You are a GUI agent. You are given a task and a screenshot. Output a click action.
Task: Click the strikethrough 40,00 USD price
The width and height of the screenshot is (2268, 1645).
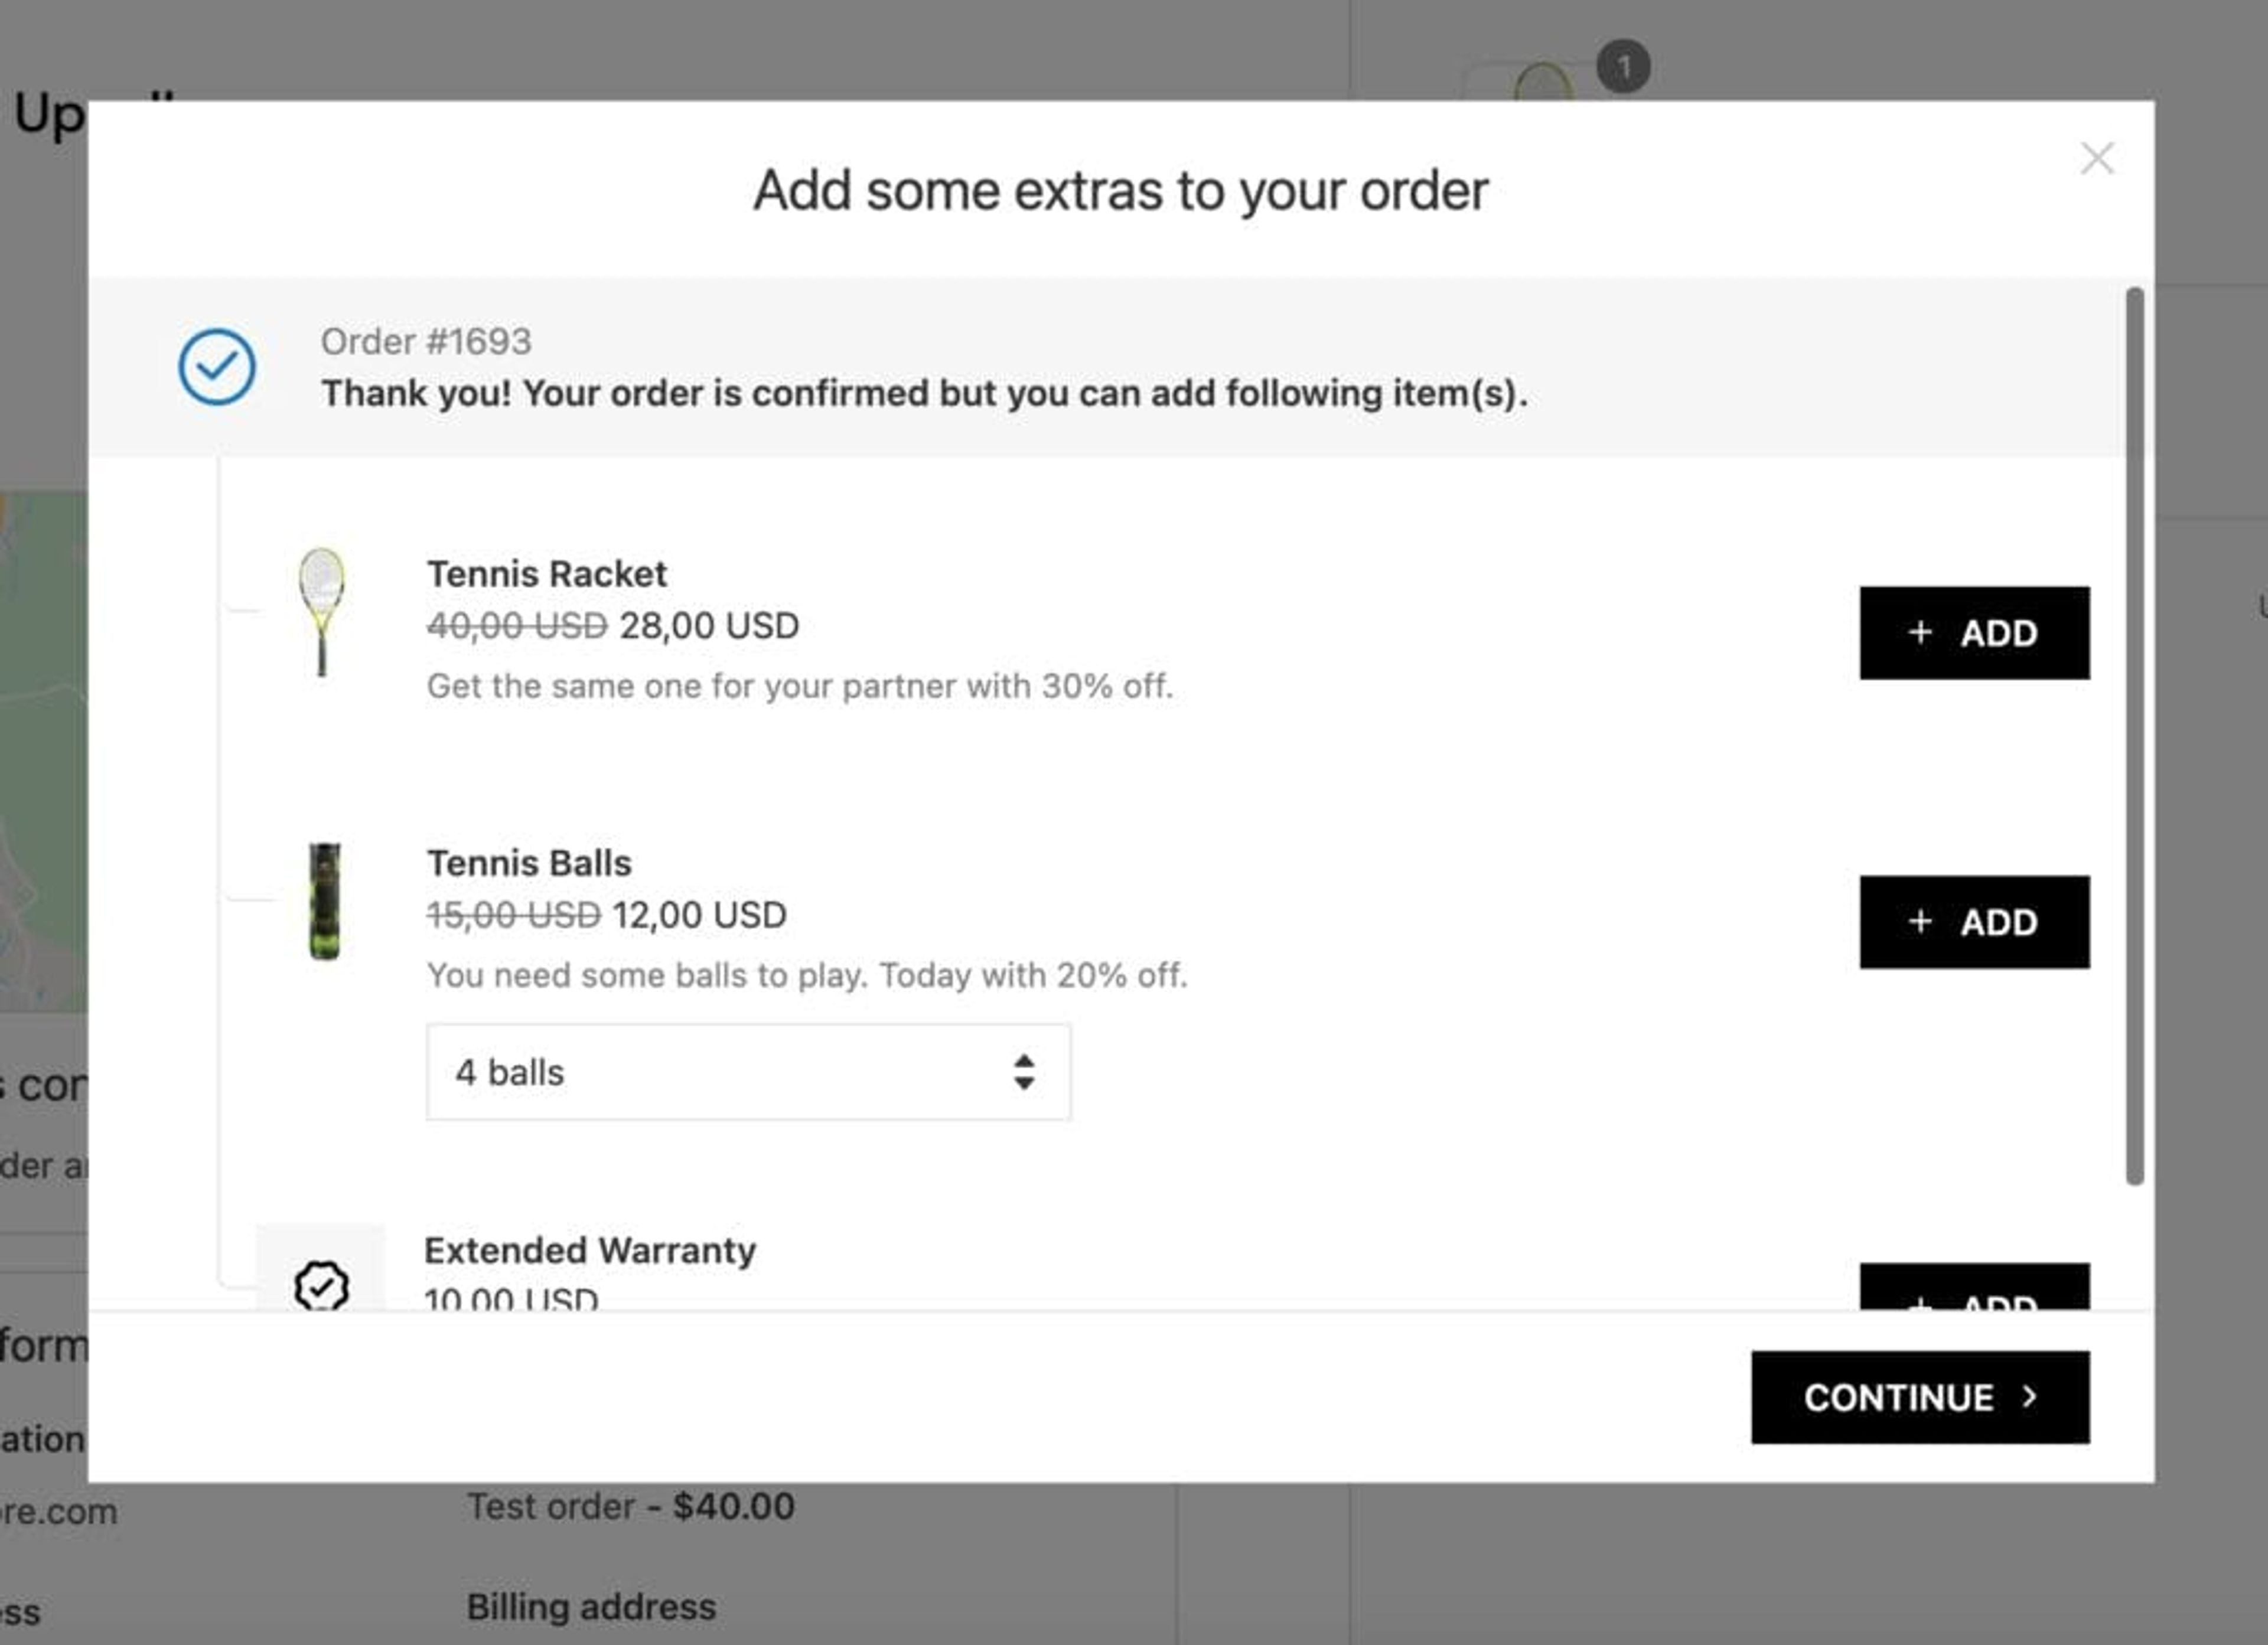516,625
